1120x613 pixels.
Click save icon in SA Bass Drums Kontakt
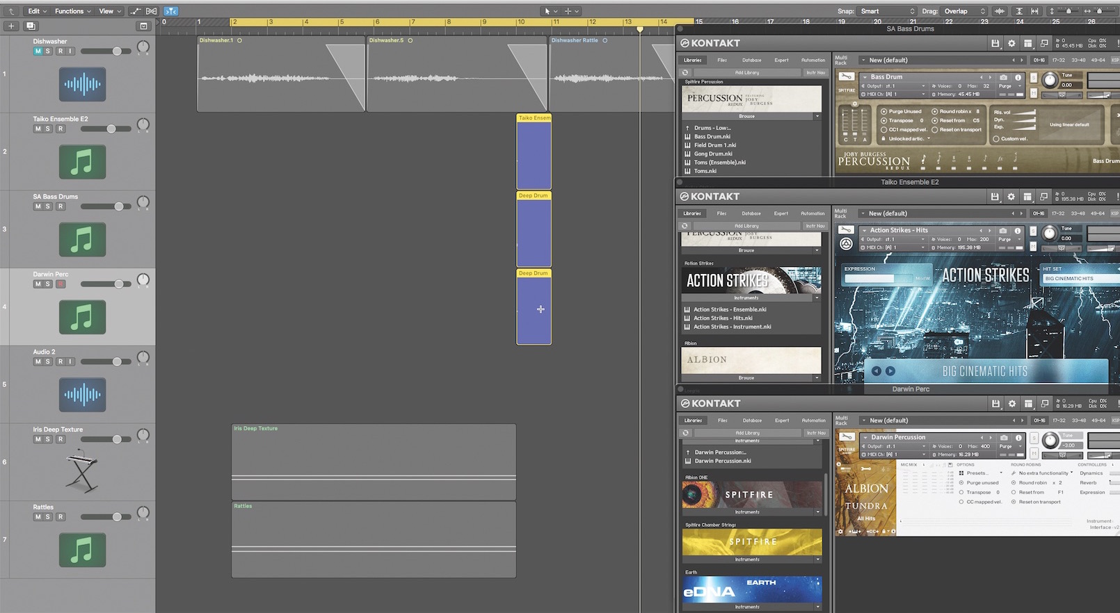click(x=995, y=43)
